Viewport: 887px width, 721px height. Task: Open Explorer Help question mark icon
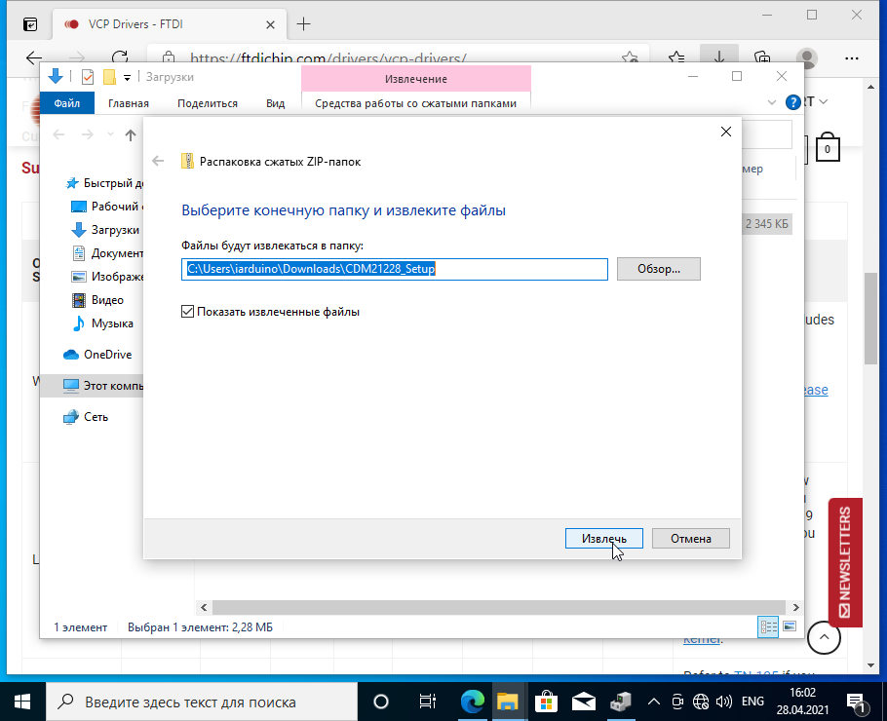[x=793, y=102]
